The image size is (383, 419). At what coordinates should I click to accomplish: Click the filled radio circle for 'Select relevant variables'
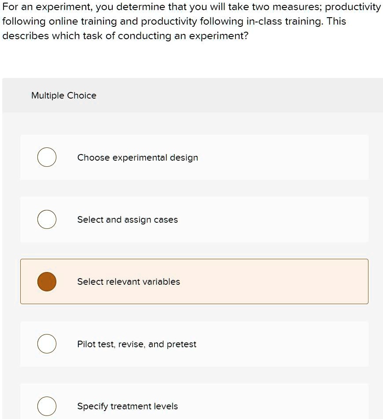click(47, 282)
